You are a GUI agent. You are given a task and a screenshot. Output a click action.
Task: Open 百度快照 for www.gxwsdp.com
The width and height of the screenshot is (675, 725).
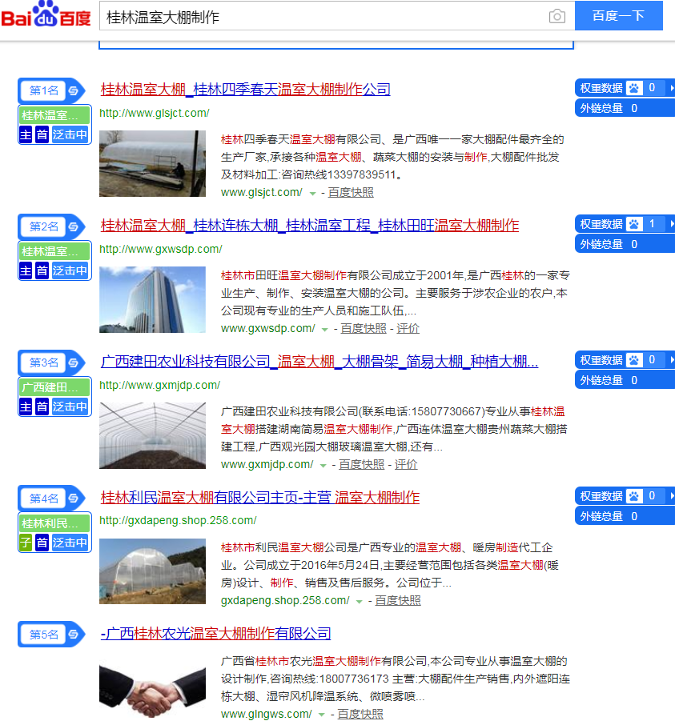364,328
